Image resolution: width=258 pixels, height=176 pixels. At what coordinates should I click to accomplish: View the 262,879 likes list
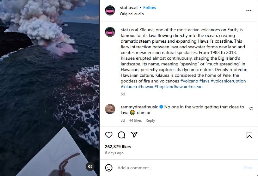click(118, 147)
